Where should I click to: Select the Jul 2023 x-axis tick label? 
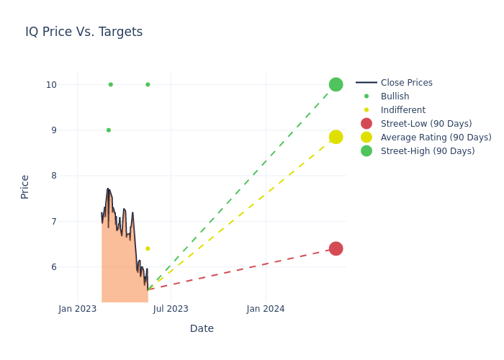pyautogui.click(x=171, y=309)
